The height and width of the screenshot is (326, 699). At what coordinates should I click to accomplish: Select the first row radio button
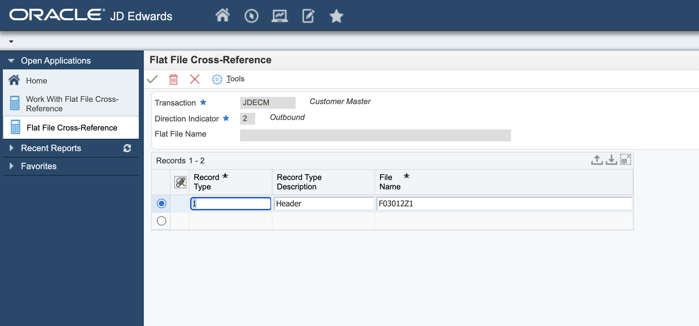click(x=162, y=203)
